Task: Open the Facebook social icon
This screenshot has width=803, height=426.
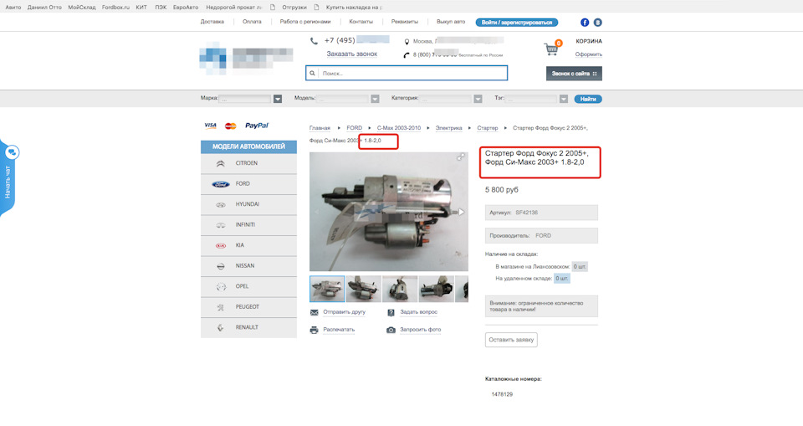Action: click(x=585, y=23)
